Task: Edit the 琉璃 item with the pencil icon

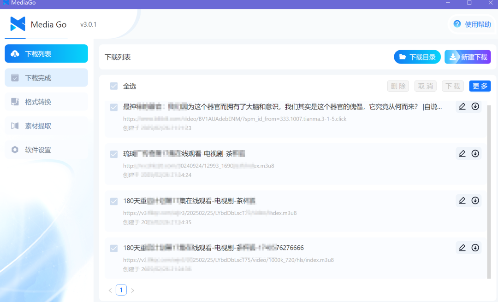Action: tap(462, 154)
